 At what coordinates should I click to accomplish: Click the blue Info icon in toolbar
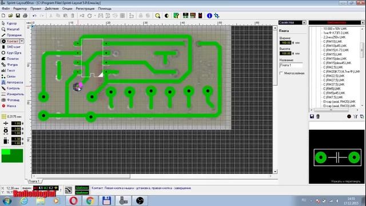pyautogui.click(x=209, y=15)
